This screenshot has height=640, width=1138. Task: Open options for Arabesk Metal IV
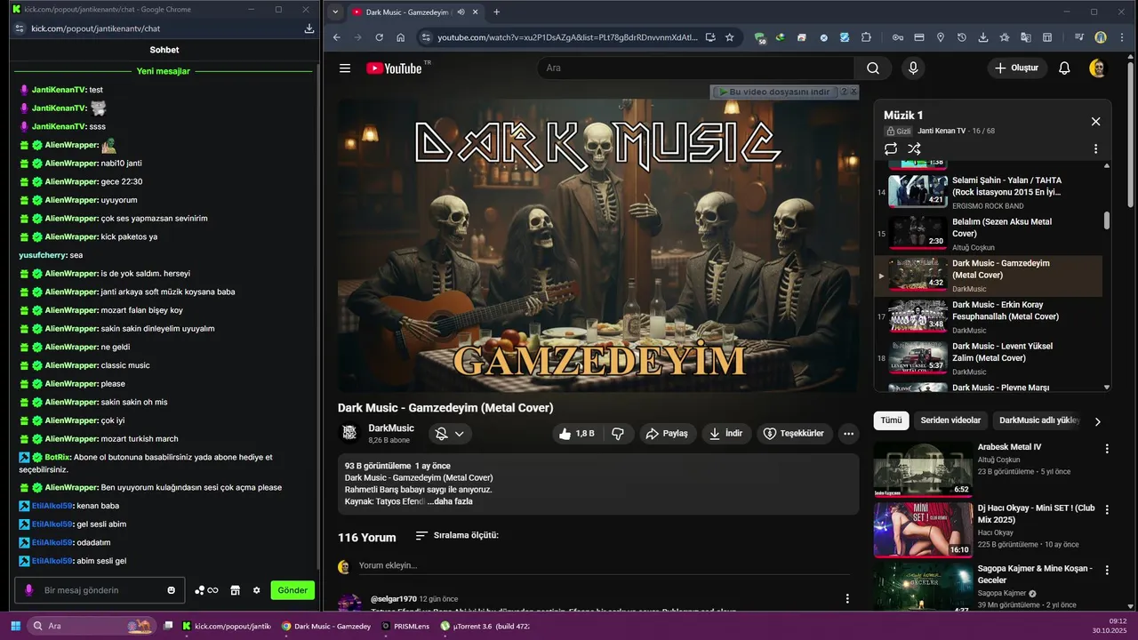(1107, 449)
